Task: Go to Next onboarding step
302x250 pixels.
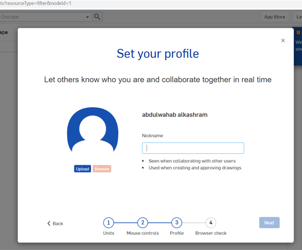Action: (269, 223)
